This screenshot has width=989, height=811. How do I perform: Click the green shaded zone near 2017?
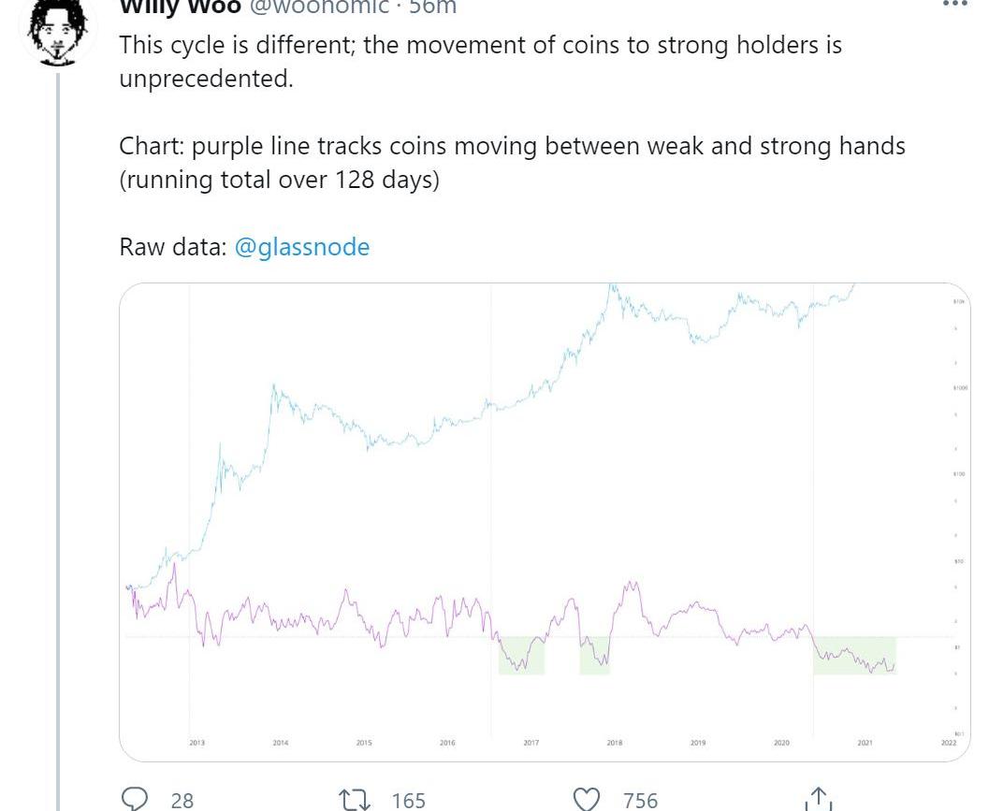point(521,655)
